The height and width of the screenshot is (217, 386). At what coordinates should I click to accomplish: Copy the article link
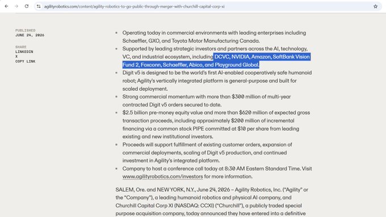tap(26, 61)
